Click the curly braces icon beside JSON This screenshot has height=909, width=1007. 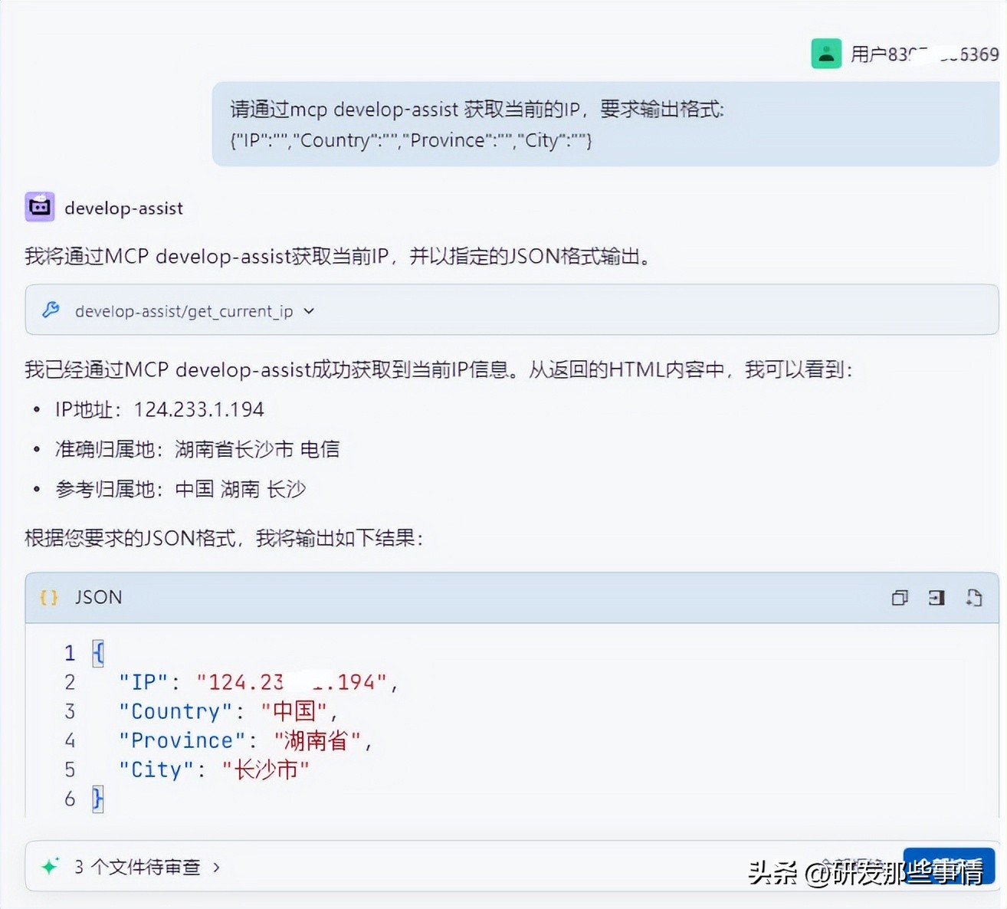click(49, 598)
